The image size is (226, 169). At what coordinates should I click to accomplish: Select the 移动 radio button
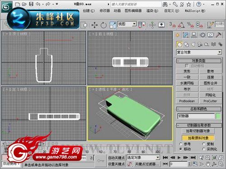181,149
